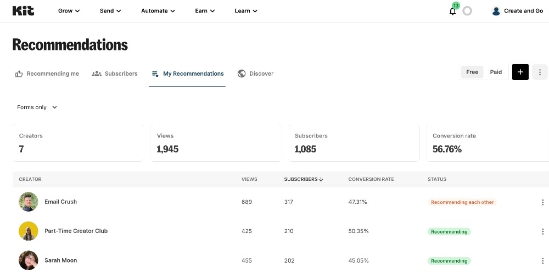Image resolution: width=549 pixels, height=279 pixels.
Task: Open Part-Time Creator Club row options
Action: coord(543,231)
